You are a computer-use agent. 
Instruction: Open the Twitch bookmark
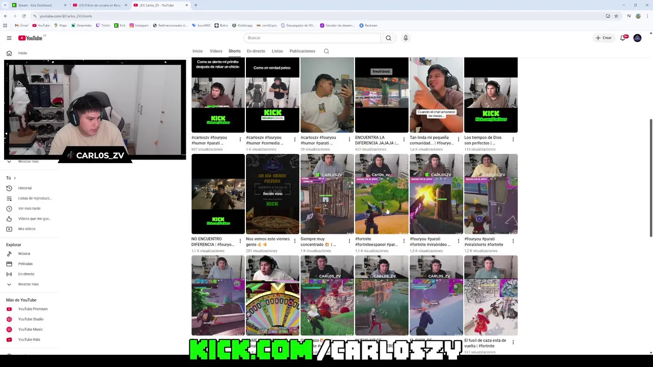coord(103,25)
